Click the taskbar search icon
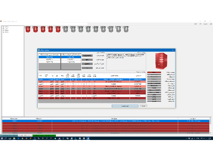This screenshot has height=160, width=213. 6,138
